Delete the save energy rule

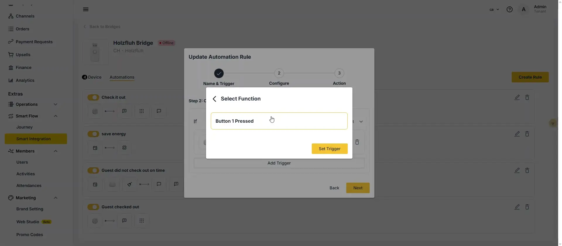[x=527, y=134]
